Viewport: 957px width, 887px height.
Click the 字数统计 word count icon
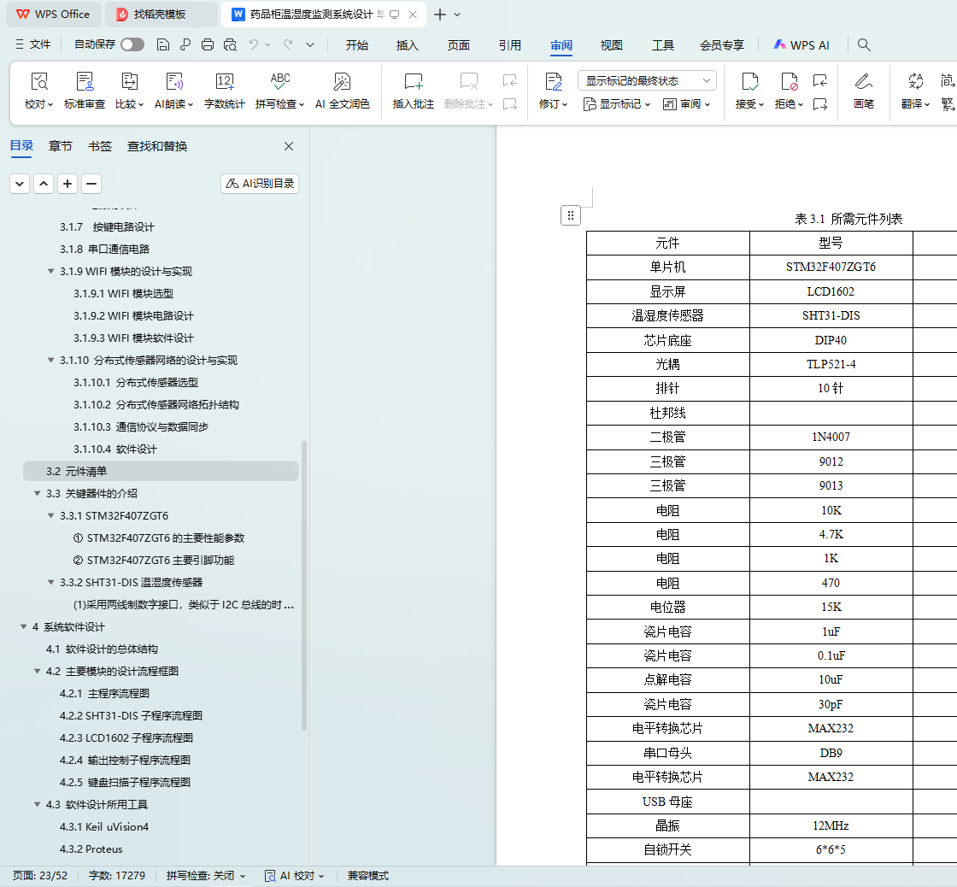point(224,83)
